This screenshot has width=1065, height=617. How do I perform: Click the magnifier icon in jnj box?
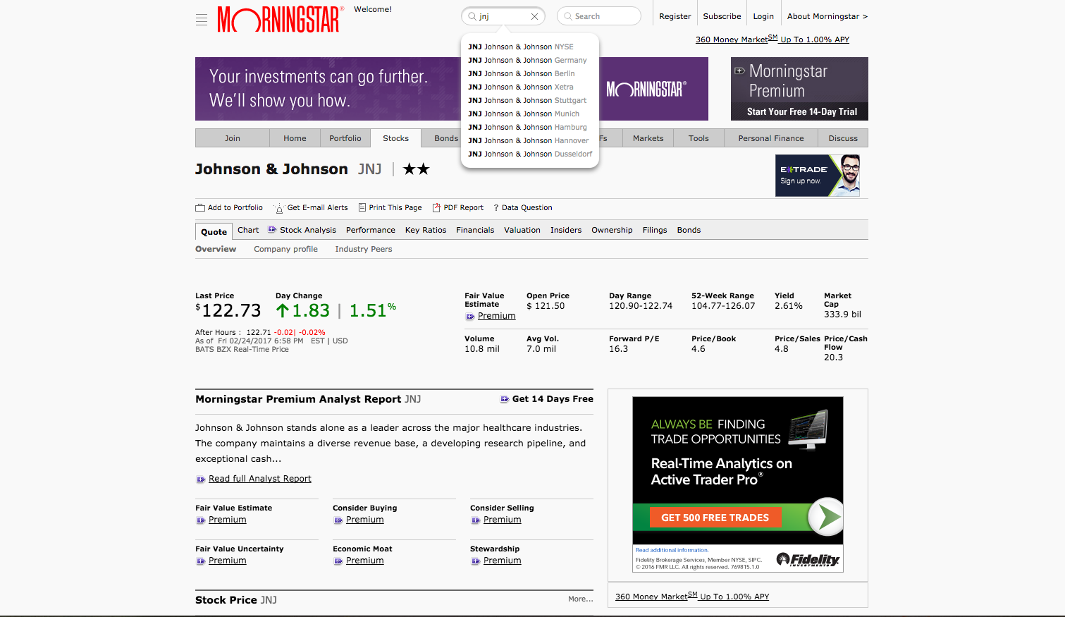(472, 16)
